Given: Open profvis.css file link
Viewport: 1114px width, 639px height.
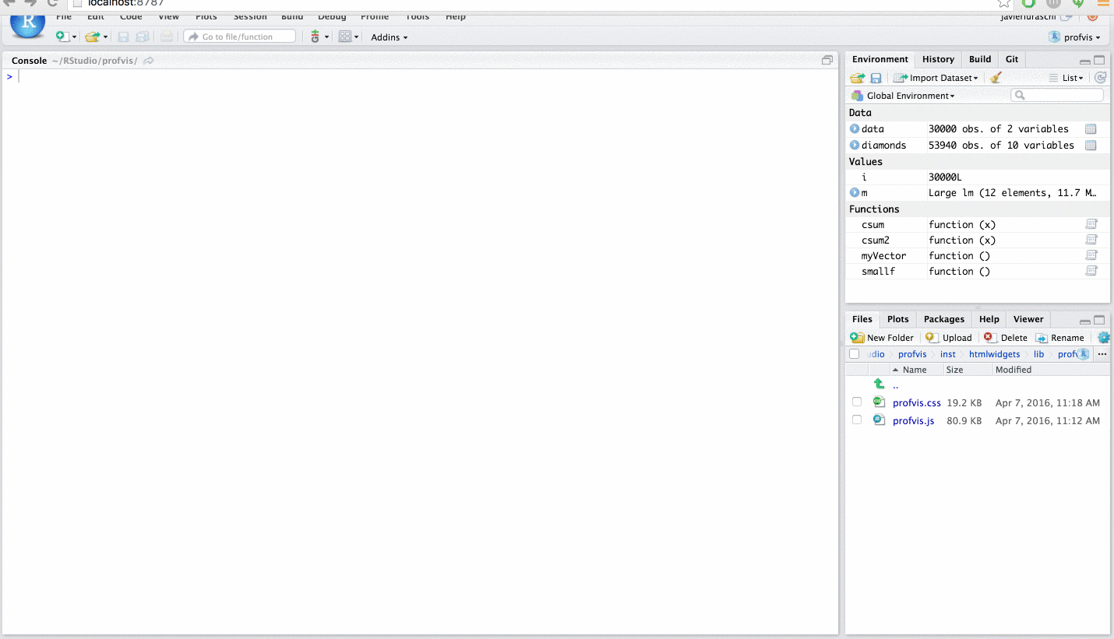Looking at the screenshot, I should pyautogui.click(x=916, y=402).
